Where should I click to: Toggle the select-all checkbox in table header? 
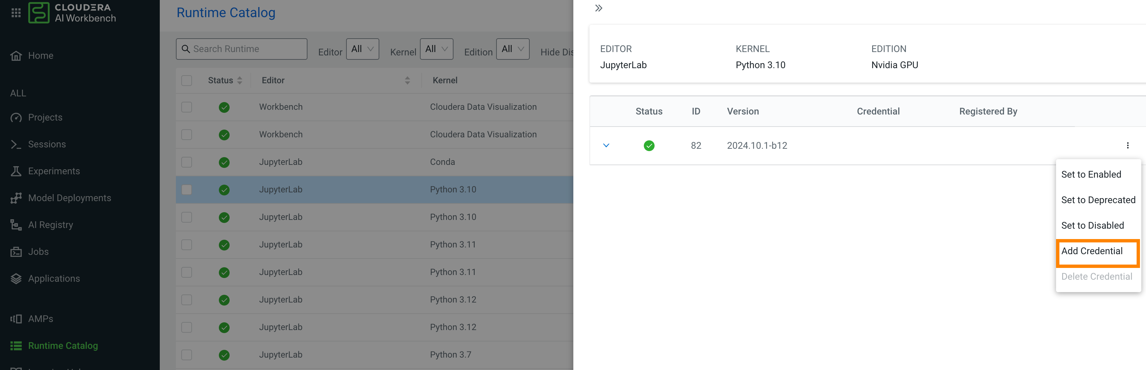(186, 81)
